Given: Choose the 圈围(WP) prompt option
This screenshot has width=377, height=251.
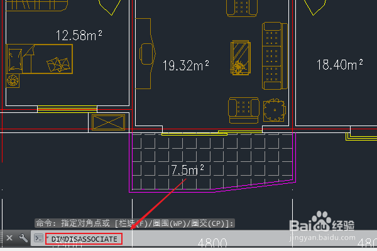Looking at the screenshot, I should (x=168, y=223).
